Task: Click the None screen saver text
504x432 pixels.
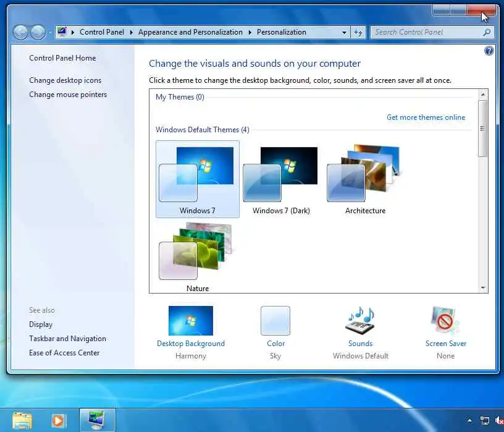Action: [x=445, y=356]
